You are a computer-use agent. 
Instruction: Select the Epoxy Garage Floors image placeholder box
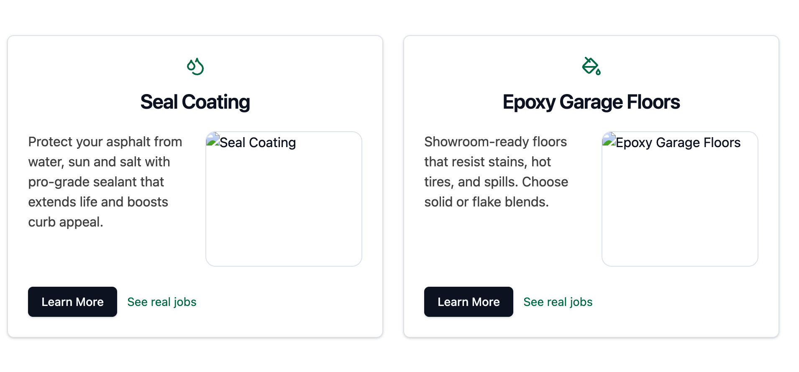(680, 205)
